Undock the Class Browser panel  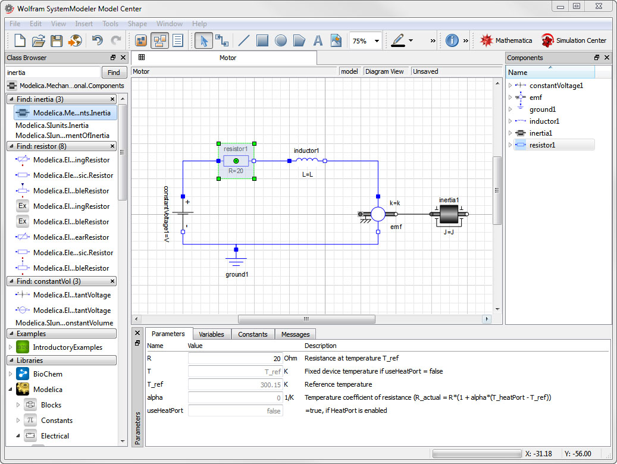[x=113, y=58]
